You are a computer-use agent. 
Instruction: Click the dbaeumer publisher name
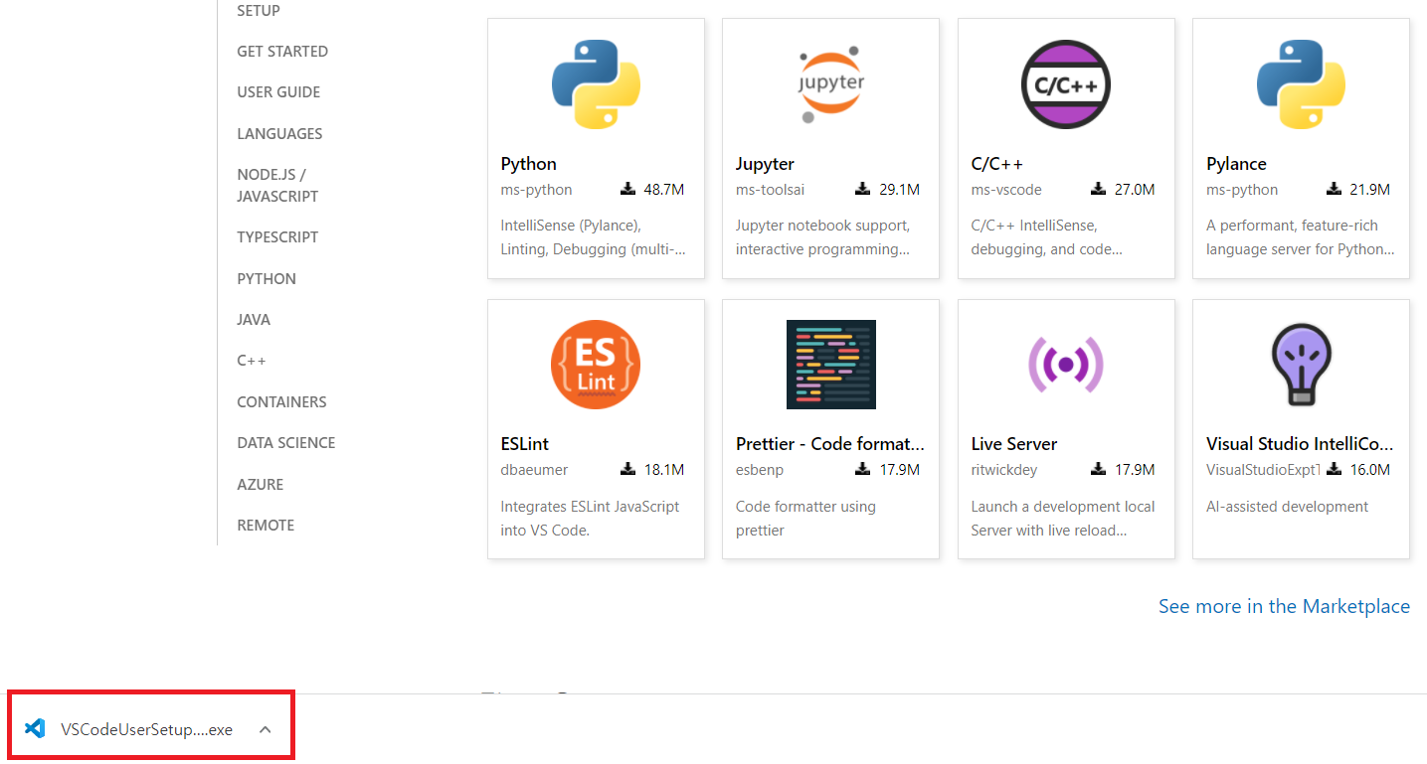coord(534,470)
